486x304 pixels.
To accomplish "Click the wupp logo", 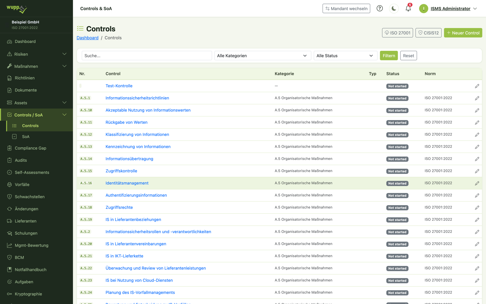I will tap(17, 9).
